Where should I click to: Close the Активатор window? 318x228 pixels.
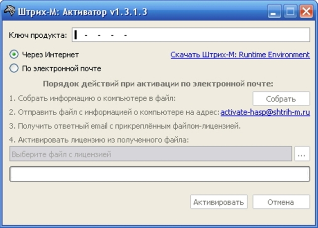click(x=306, y=12)
